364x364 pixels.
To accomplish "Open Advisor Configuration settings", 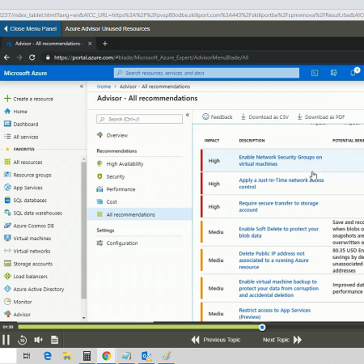I will pos(117,243).
